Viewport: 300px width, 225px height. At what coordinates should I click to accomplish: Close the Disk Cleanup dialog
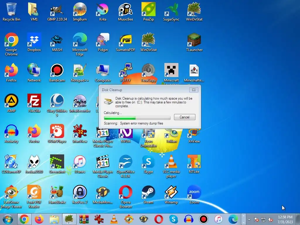pyautogui.click(x=194, y=90)
